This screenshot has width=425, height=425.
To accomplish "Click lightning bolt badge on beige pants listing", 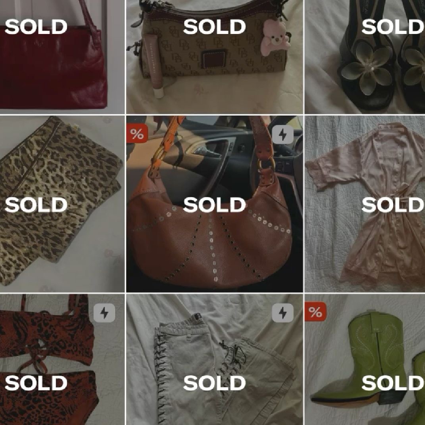I will (x=283, y=313).
